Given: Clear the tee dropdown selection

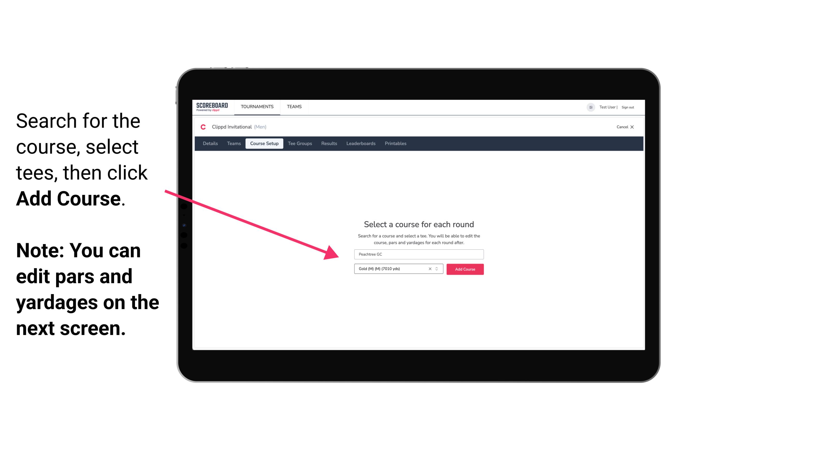Looking at the screenshot, I should tap(430, 269).
